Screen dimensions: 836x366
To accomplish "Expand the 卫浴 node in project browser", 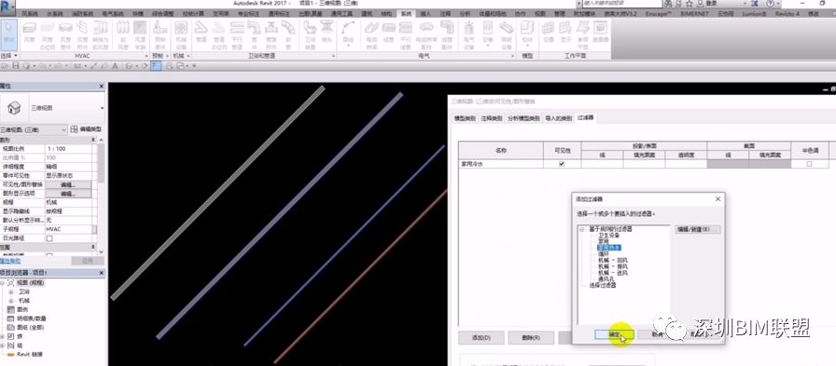I will 10,291.
